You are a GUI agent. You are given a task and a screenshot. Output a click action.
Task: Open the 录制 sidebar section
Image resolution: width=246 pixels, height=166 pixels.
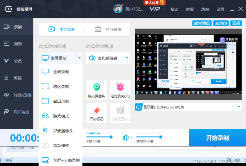point(16,27)
